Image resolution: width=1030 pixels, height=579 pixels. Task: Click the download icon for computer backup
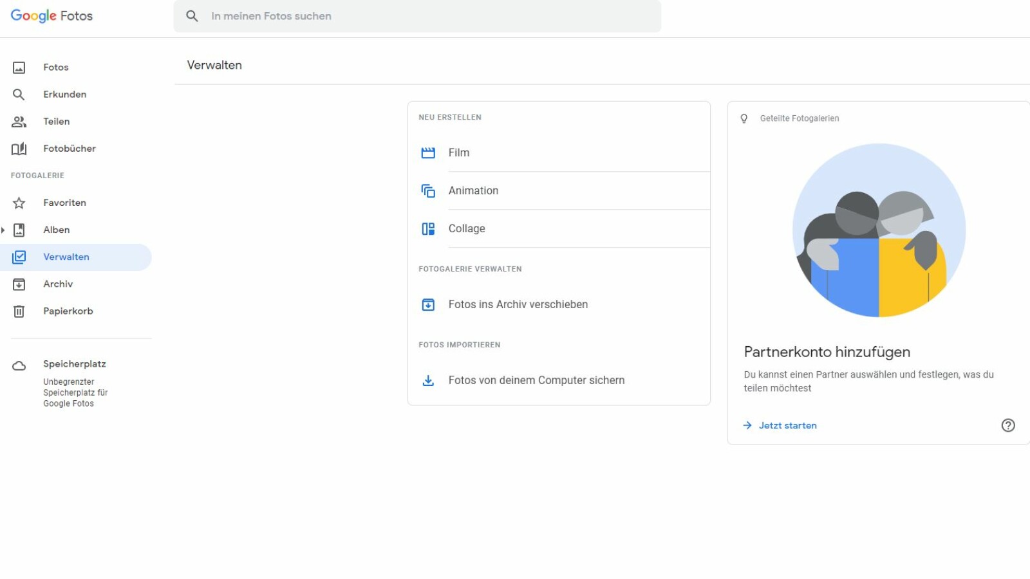coord(428,381)
